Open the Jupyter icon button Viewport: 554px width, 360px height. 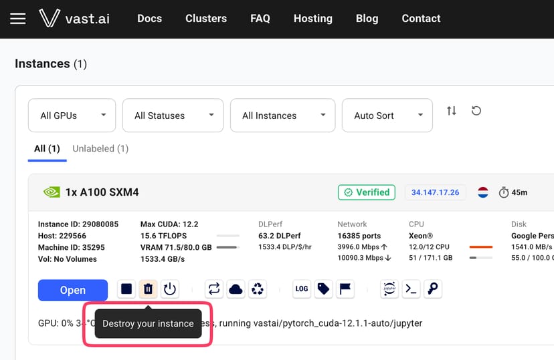click(389, 289)
